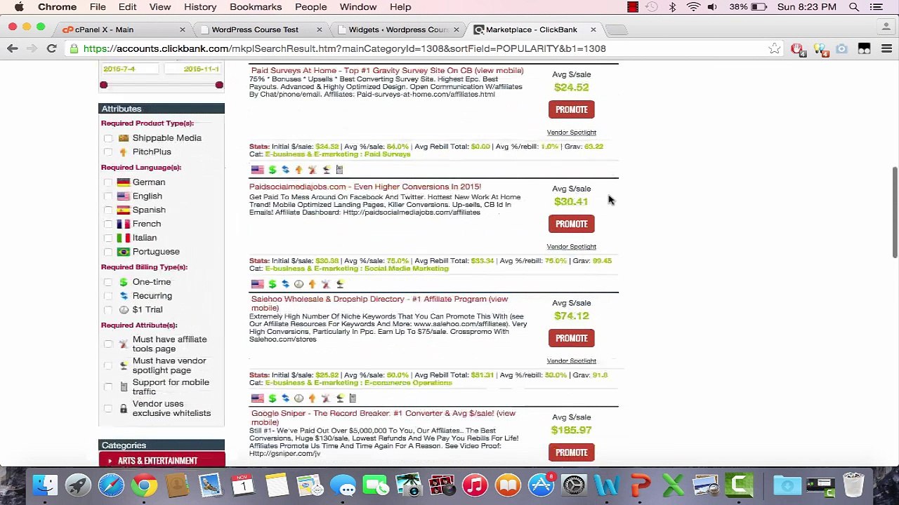Click the US flag icon in Salehoo row
The height and width of the screenshot is (505, 899).
coord(257,398)
